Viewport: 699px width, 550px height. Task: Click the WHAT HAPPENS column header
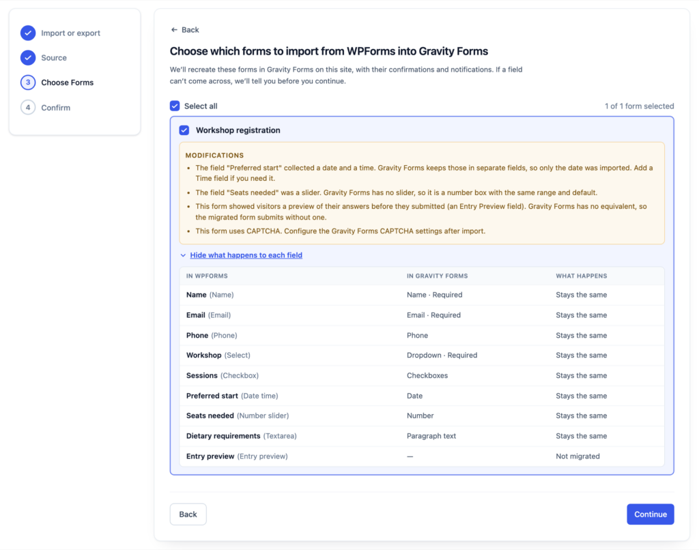(x=582, y=276)
